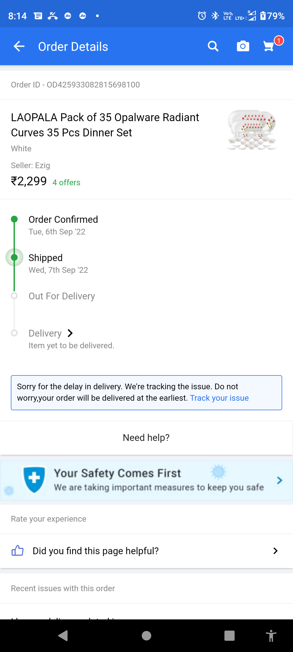Tap the camera icon for image search
Image resolution: width=293 pixels, height=652 pixels.
[x=243, y=46]
